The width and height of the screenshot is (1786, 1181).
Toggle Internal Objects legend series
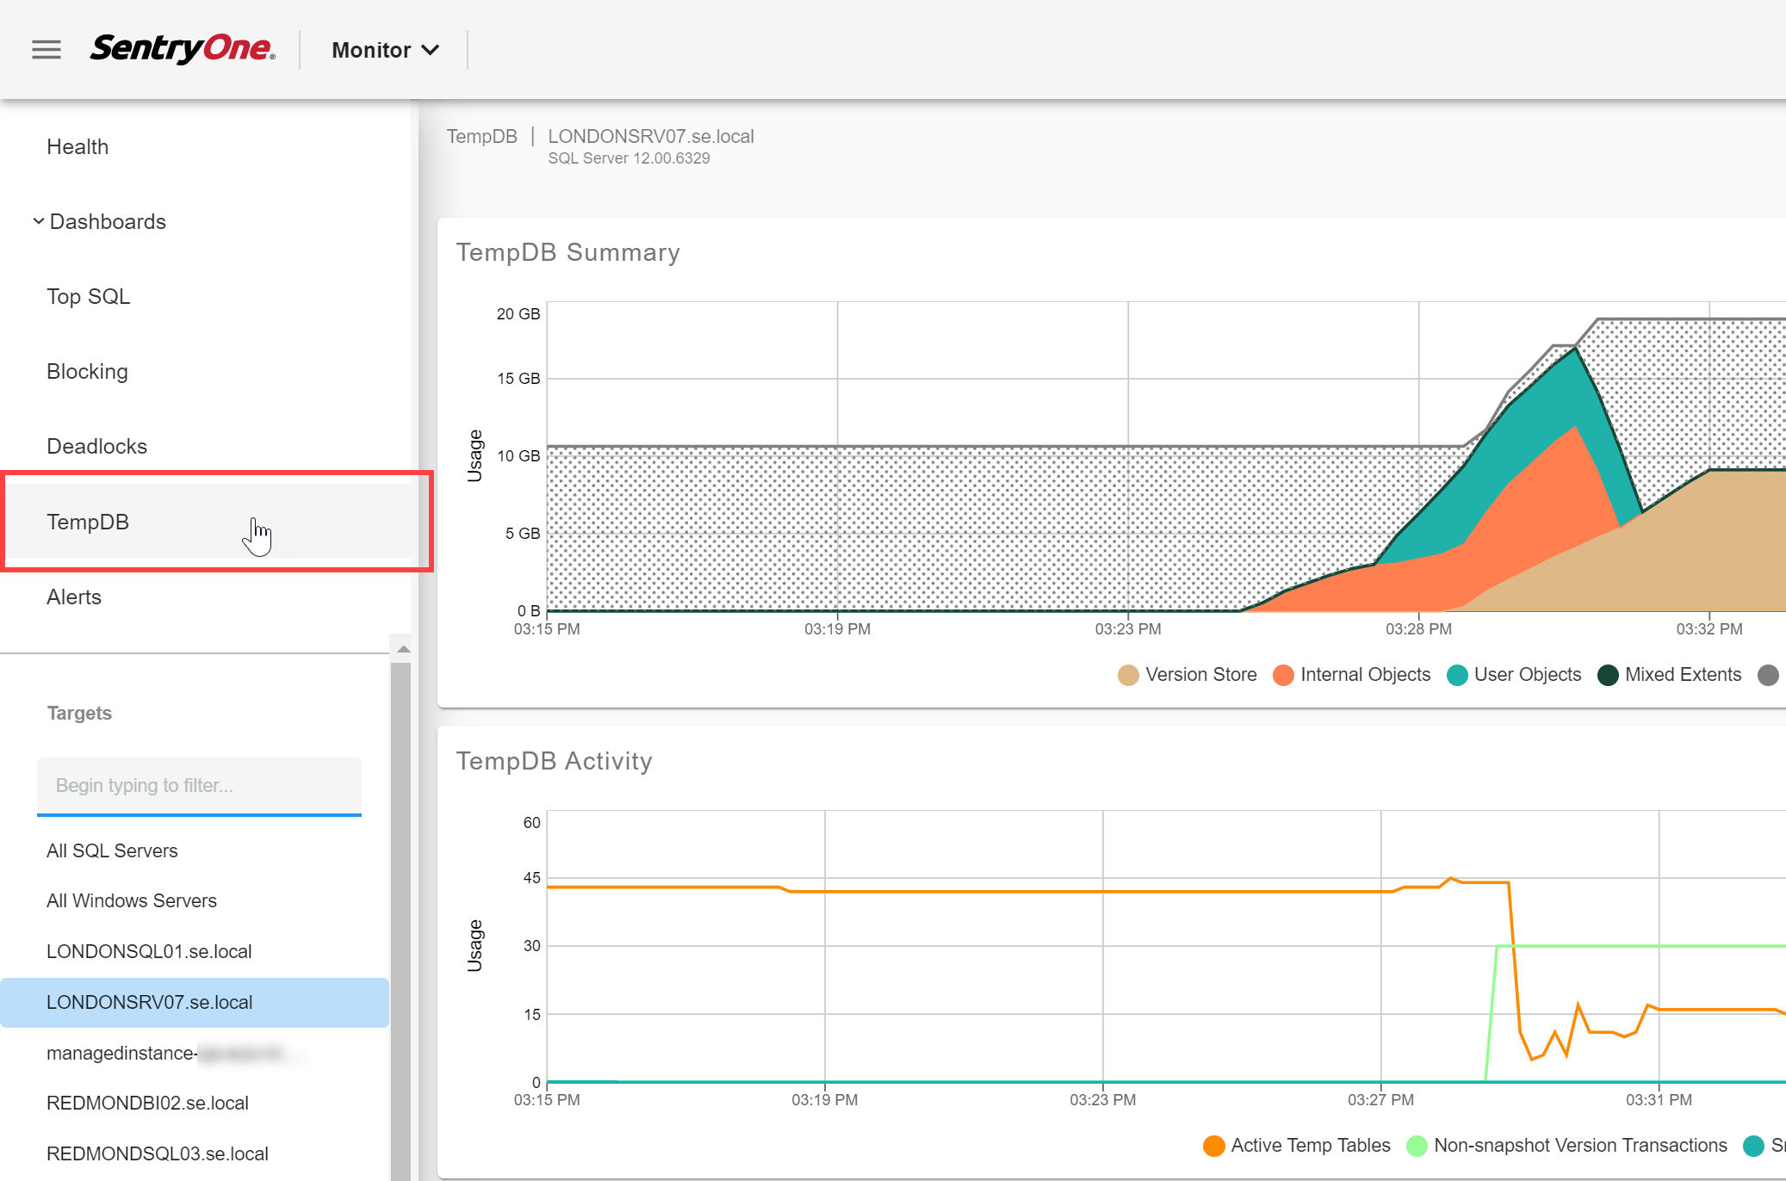point(1352,675)
